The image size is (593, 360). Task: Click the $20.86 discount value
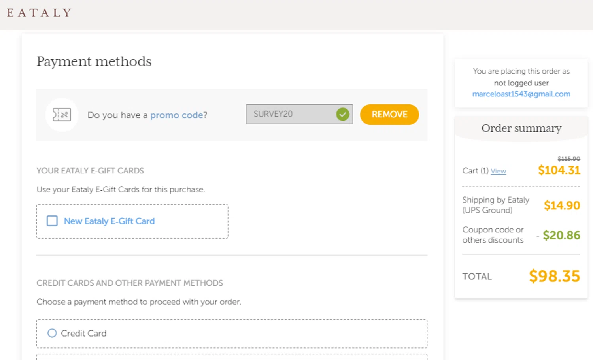coord(561,236)
